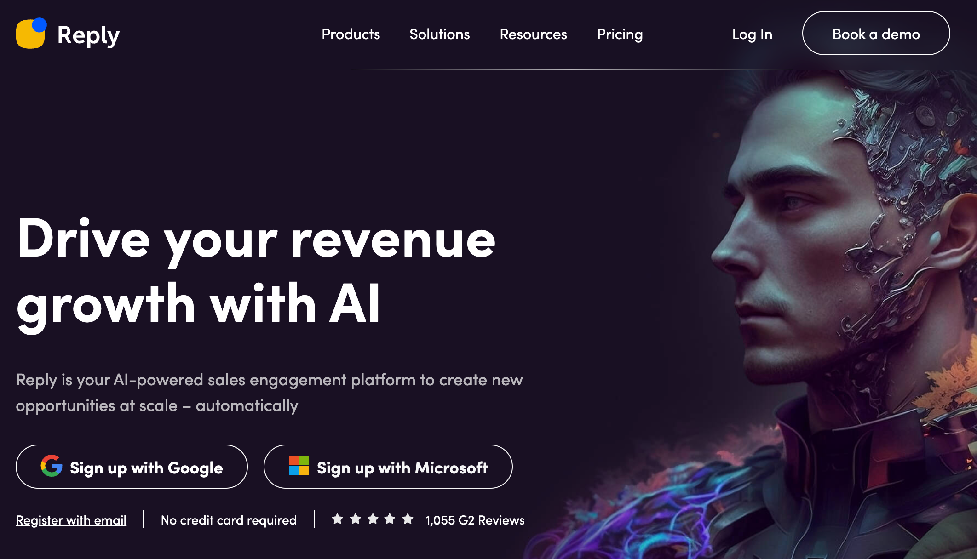This screenshot has width=977, height=559.
Task: Expand the Solutions menu
Action: [x=440, y=34]
